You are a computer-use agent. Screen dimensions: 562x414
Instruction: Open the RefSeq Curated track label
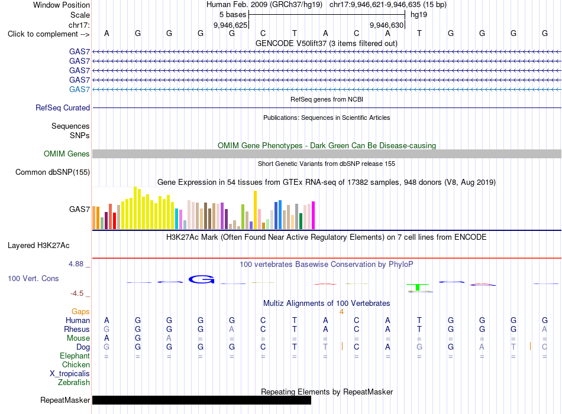click(63, 107)
